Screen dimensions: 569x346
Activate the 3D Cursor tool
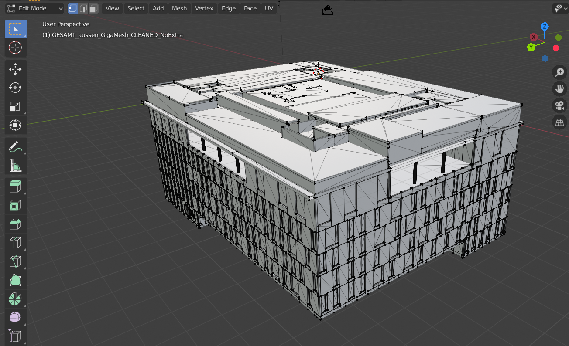tap(16, 47)
